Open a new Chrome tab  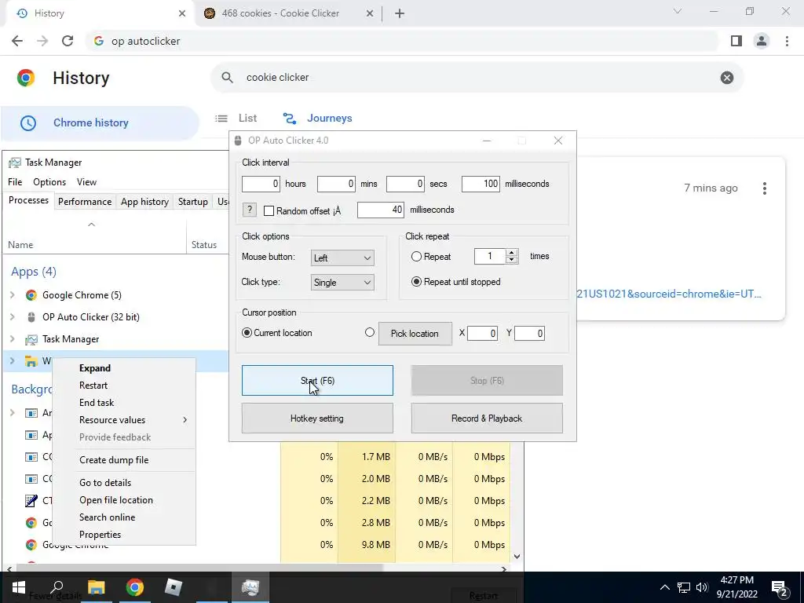400,13
